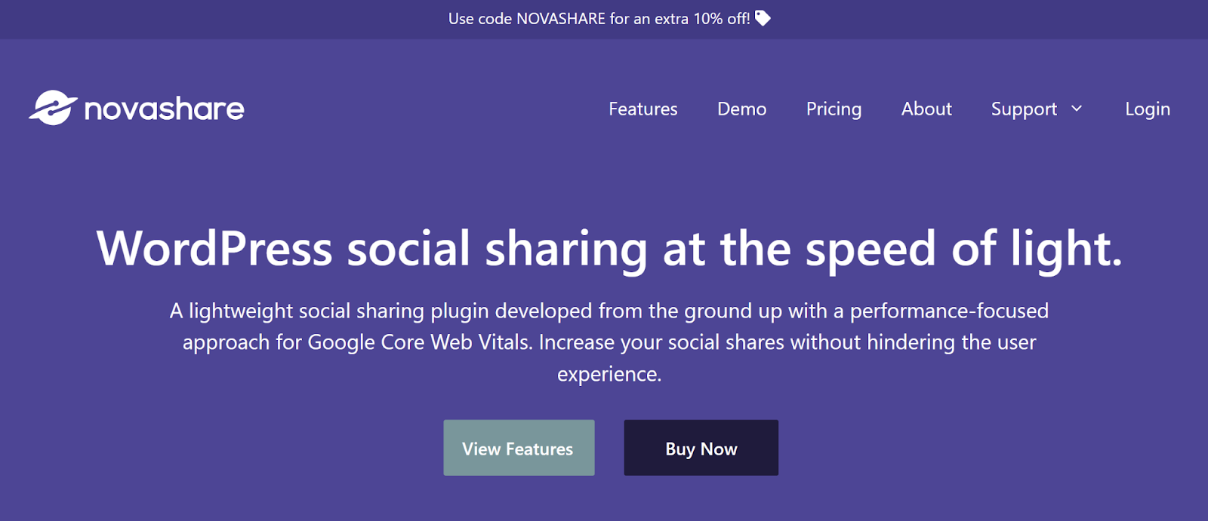Viewport: 1208px width, 521px height.
Task: Select Demo in the navigation bar
Action: [x=741, y=109]
